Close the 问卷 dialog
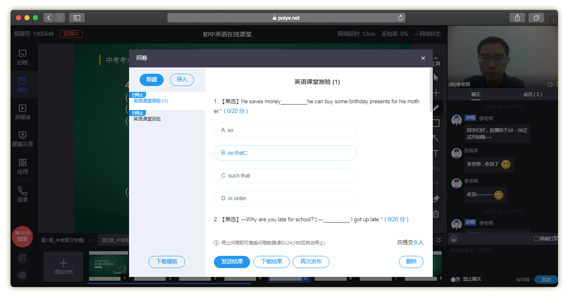 tap(423, 59)
